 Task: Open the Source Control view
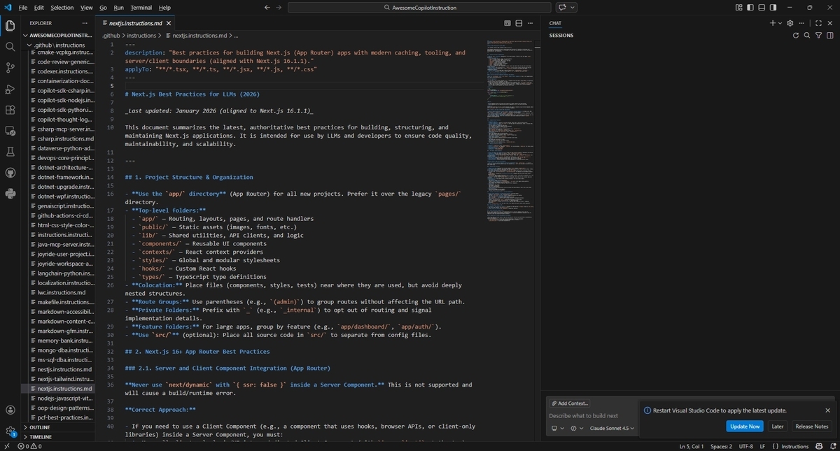point(10,68)
